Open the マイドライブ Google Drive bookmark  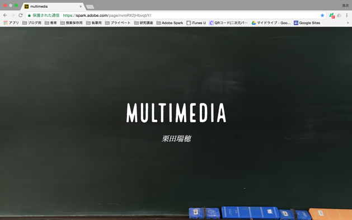271,23
